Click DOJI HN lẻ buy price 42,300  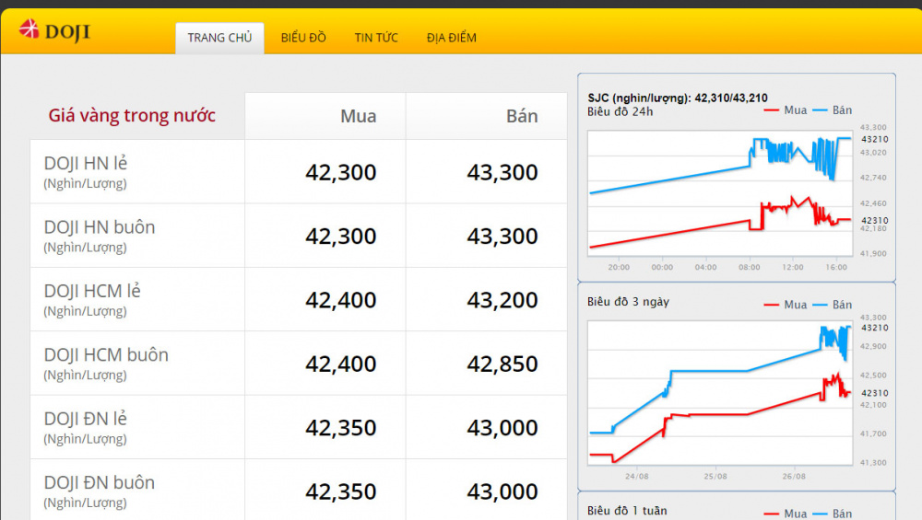341,172
